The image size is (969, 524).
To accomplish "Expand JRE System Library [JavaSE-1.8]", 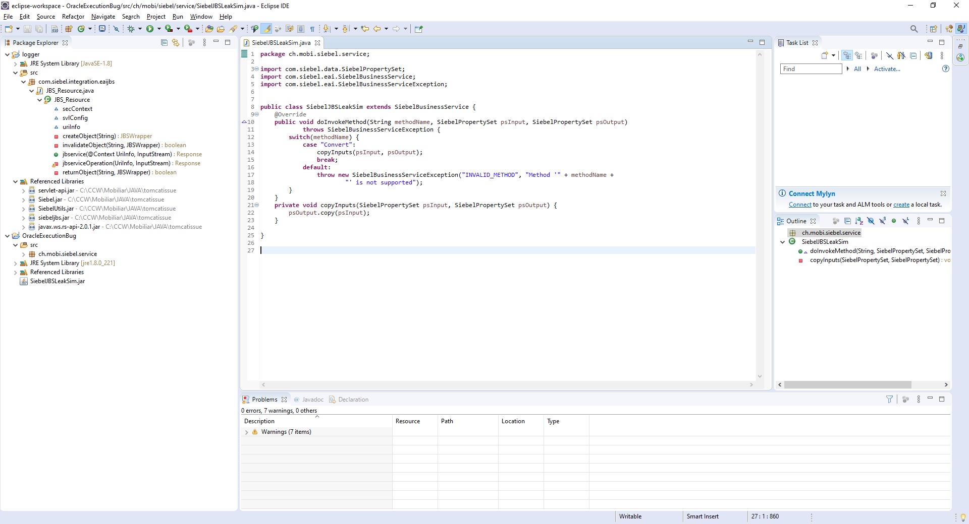I will (x=15, y=63).
